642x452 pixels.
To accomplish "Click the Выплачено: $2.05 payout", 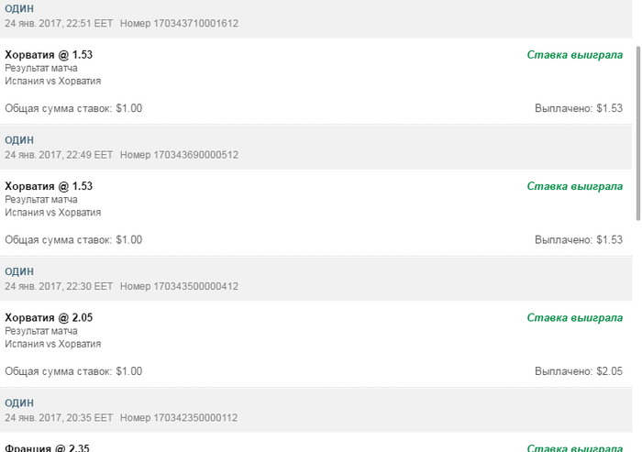I will pyautogui.click(x=579, y=371).
